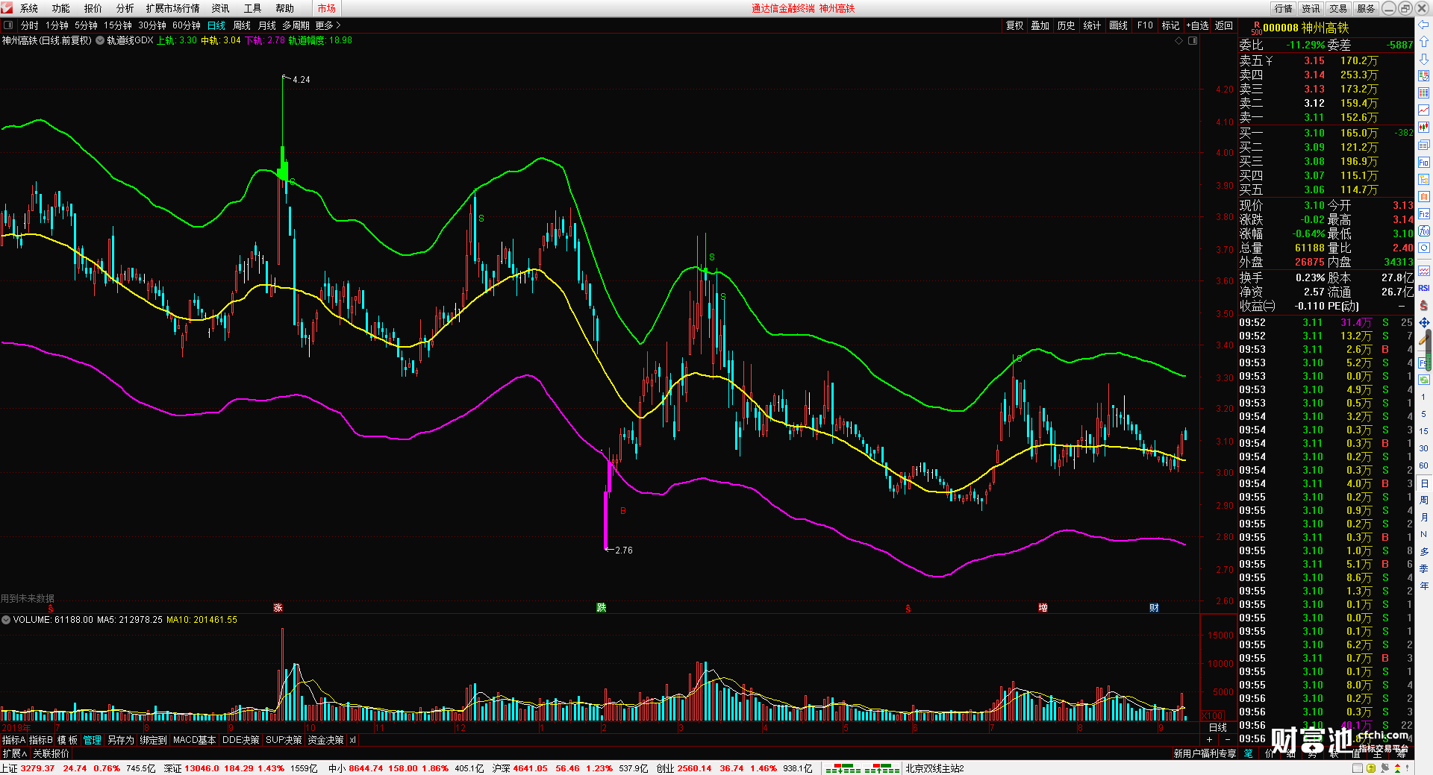Switch to 分时 intraday tab
The width and height of the screenshot is (1433, 775).
coord(30,25)
